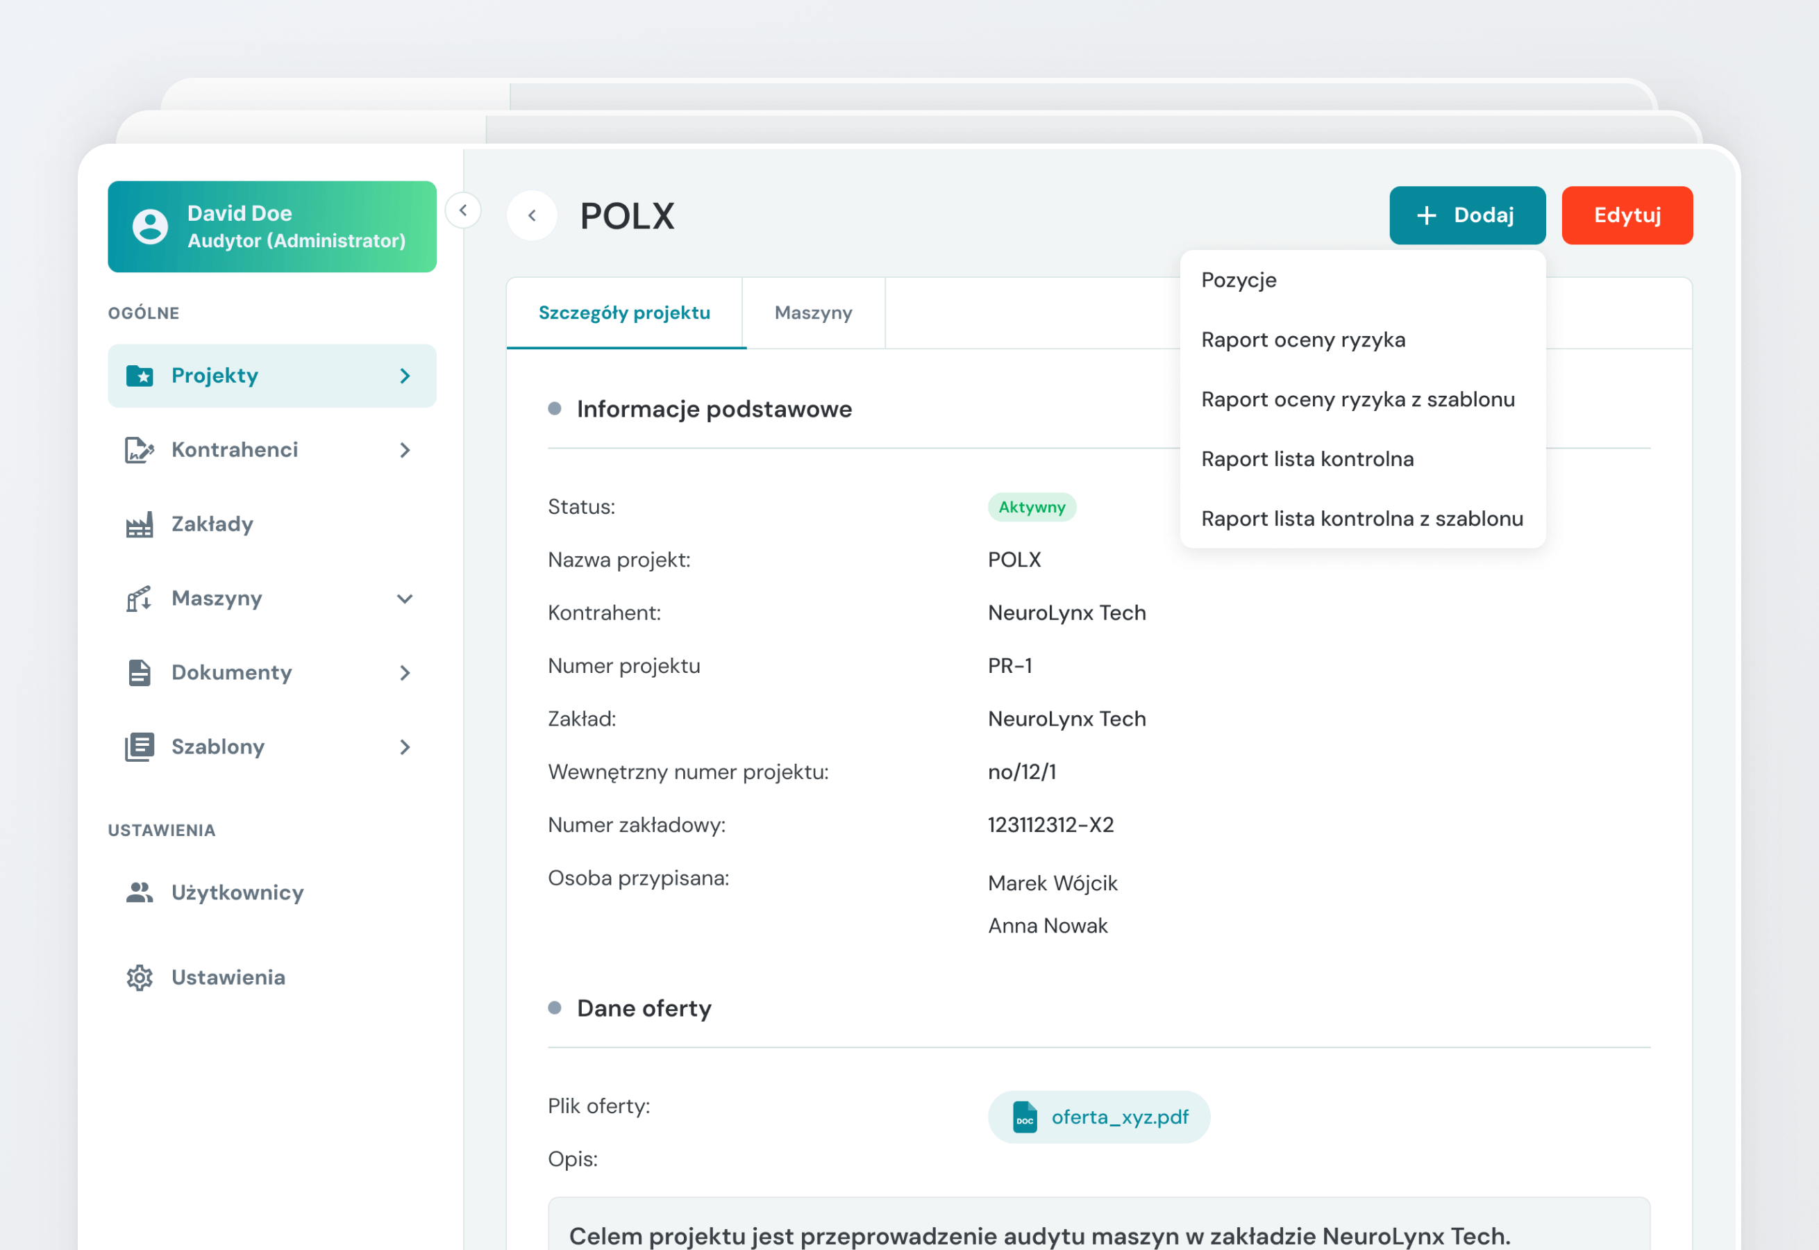
Task: Click the project description text box
Action: click(x=1098, y=1224)
